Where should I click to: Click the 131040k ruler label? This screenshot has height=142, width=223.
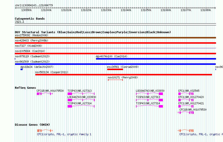tap(126, 10)
